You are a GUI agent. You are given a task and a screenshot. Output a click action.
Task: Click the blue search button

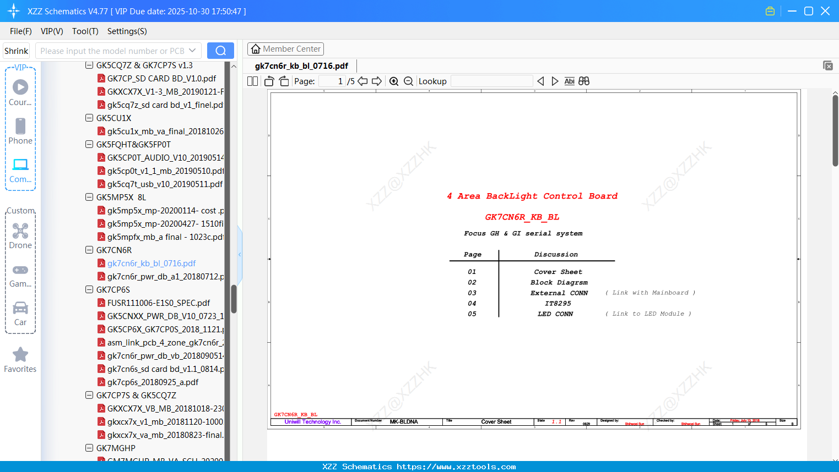point(220,51)
